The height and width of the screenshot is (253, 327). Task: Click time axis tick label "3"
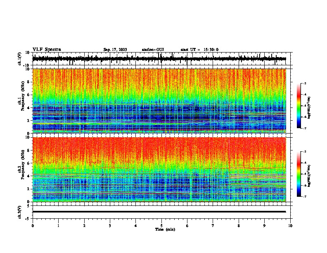[x=110, y=226]
